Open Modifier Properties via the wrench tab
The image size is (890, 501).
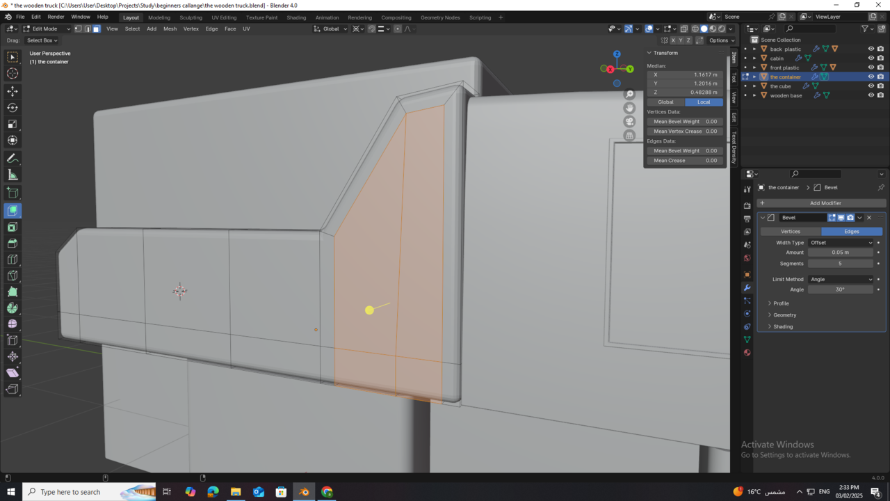747,287
